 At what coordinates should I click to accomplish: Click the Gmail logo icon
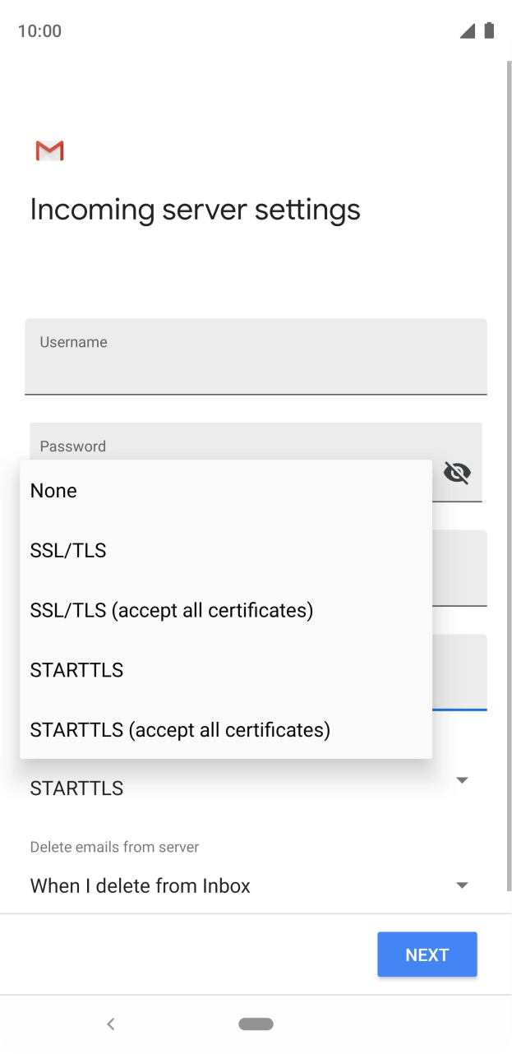49,150
